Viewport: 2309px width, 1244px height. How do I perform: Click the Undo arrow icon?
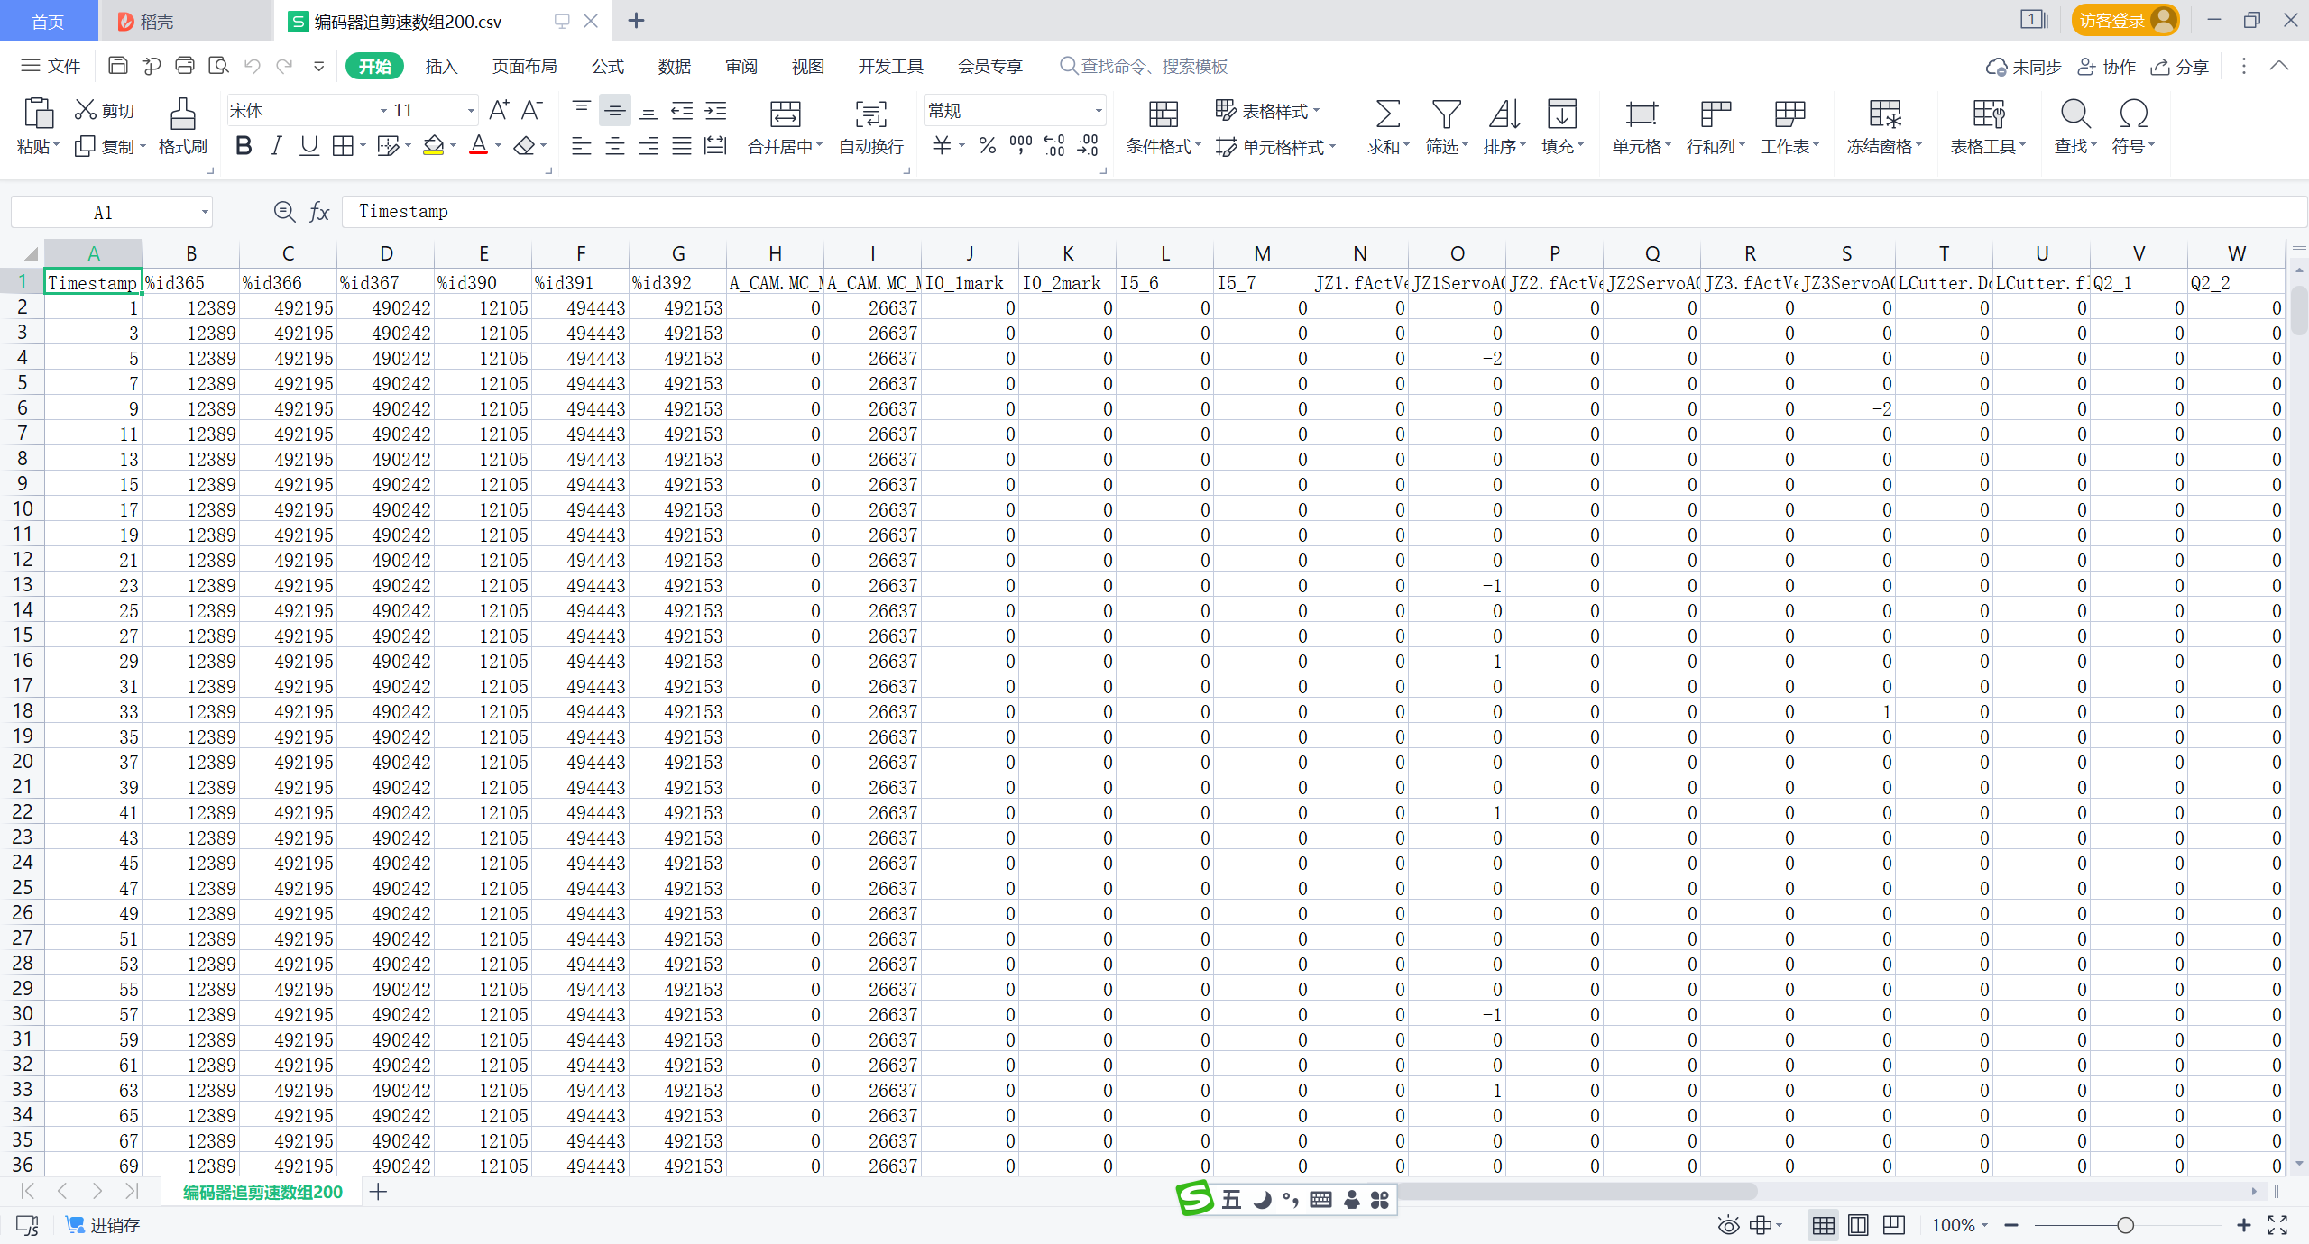tap(253, 66)
